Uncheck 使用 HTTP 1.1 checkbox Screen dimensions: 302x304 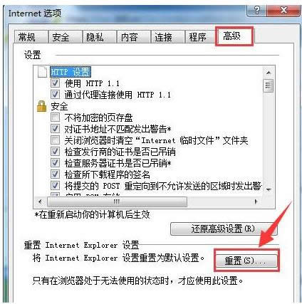tap(55, 83)
